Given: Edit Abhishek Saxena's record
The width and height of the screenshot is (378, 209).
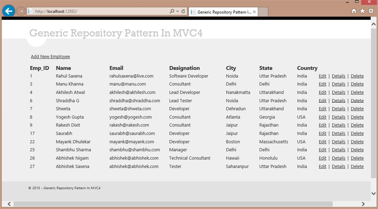Looking at the screenshot, I should coord(322,167).
